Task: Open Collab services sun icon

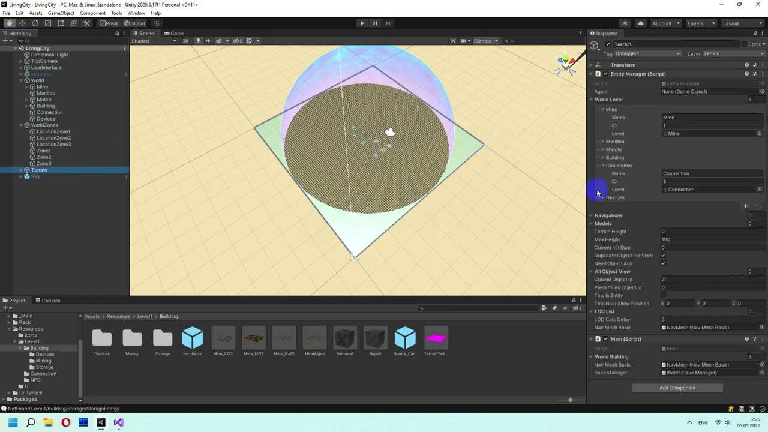Action: point(625,23)
